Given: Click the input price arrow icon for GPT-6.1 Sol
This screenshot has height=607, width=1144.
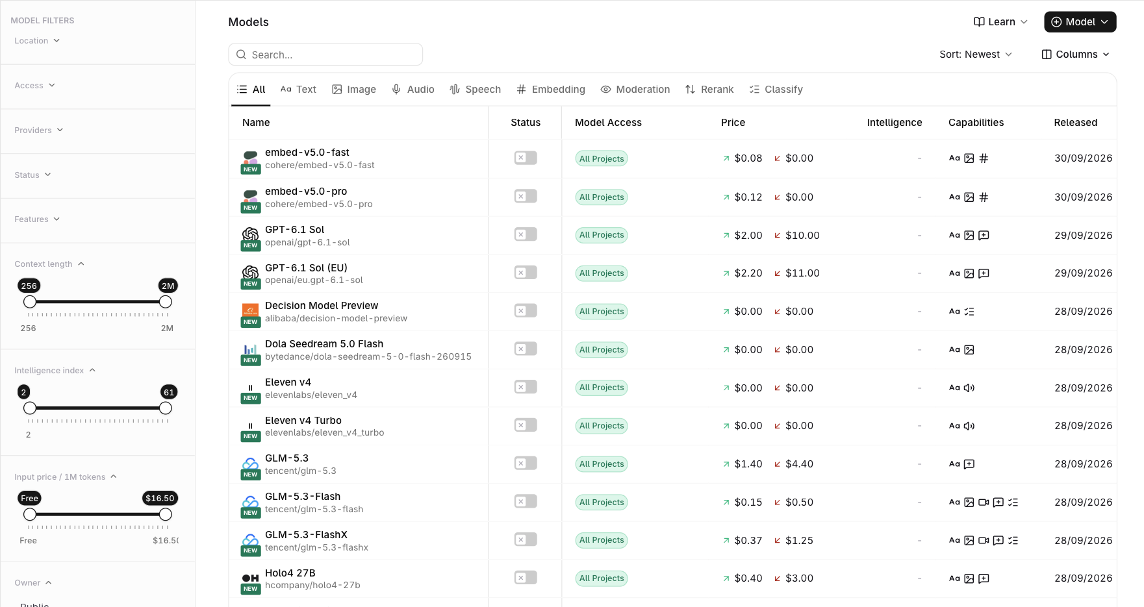Looking at the screenshot, I should pyautogui.click(x=726, y=236).
